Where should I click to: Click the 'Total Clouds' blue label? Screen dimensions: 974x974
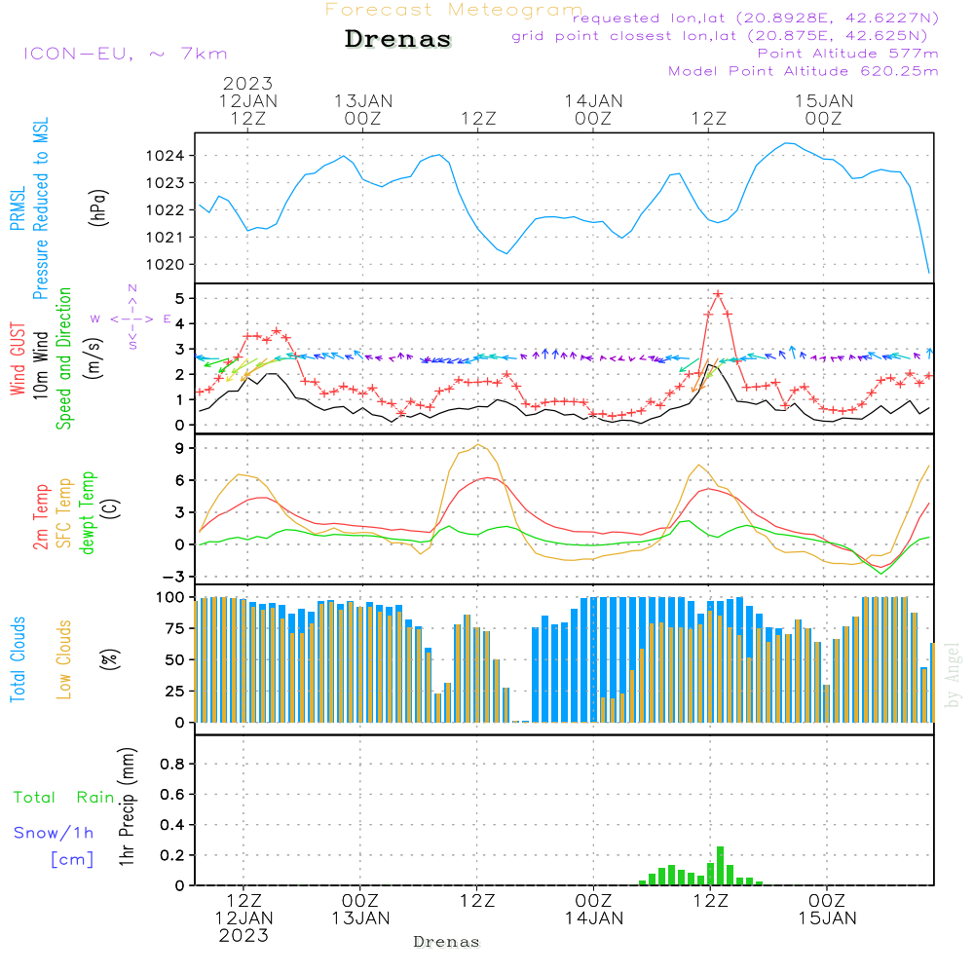[x=18, y=659]
